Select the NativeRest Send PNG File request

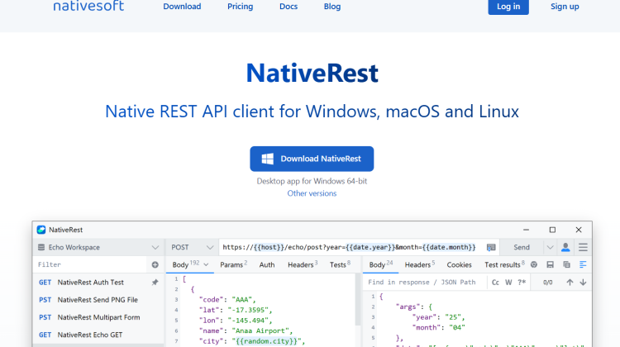click(x=98, y=300)
